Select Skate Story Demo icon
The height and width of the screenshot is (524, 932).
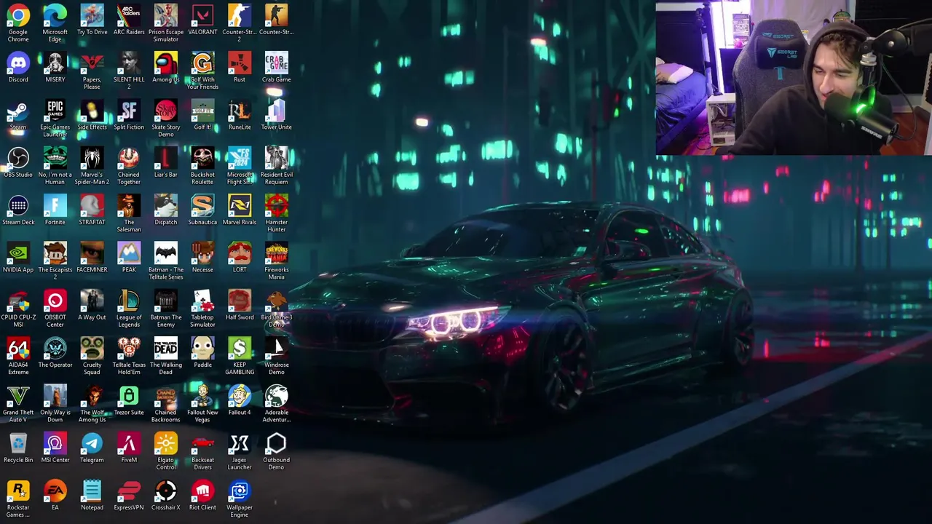tap(166, 111)
